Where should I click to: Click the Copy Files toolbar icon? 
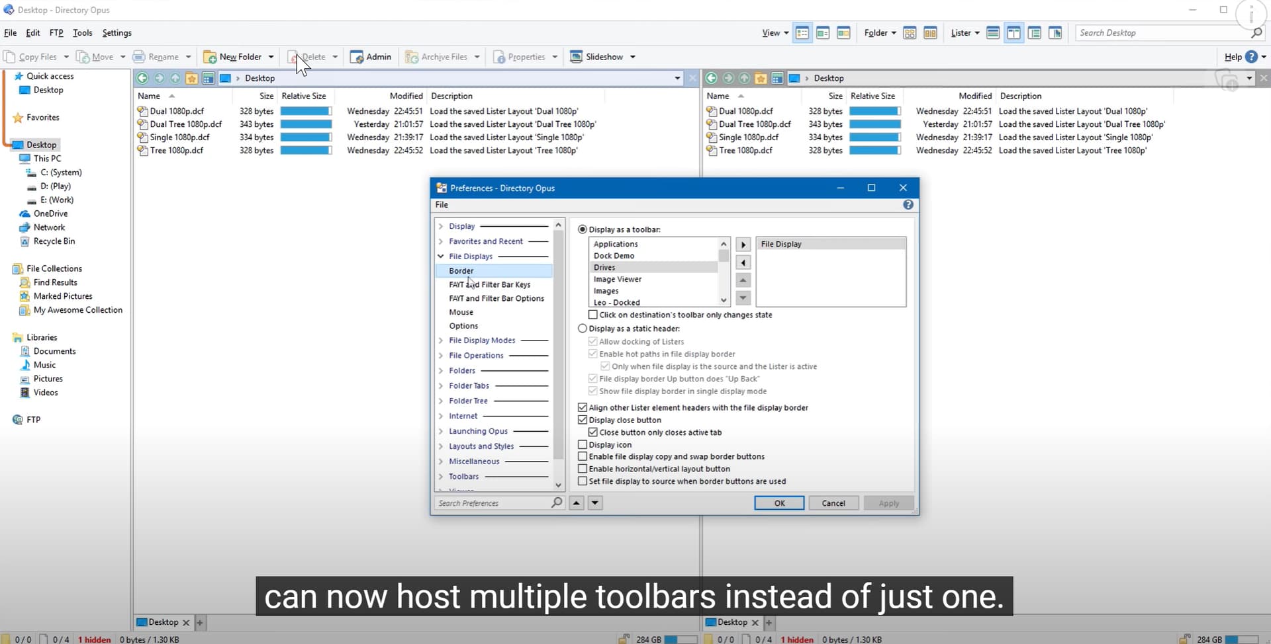click(10, 57)
